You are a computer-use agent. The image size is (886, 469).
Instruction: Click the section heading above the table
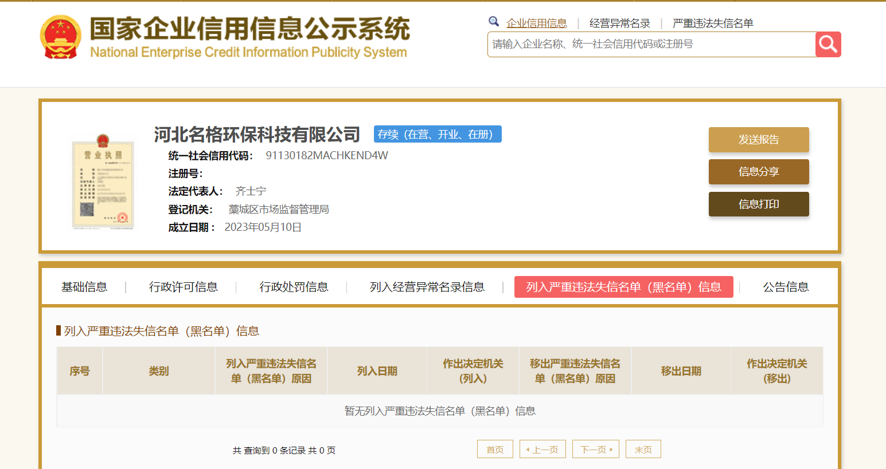pos(162,331)
